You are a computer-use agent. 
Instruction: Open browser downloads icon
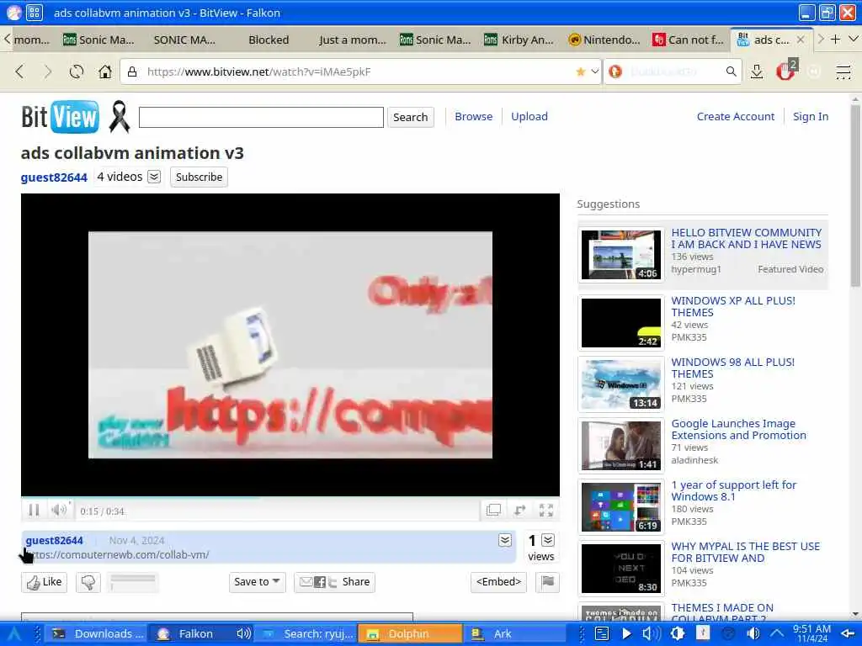[757, 71]
